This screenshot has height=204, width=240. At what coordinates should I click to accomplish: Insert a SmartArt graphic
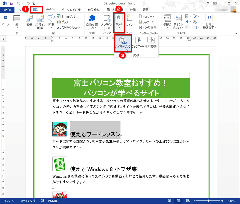pos(66,16)
